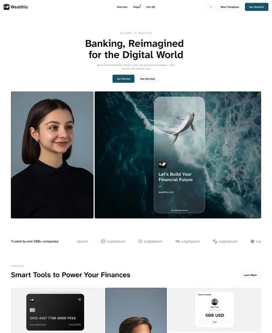The image size is (272, 333).
Task: Open the wealthis.com link in phone mockup
Action: [x=166, y=192]
